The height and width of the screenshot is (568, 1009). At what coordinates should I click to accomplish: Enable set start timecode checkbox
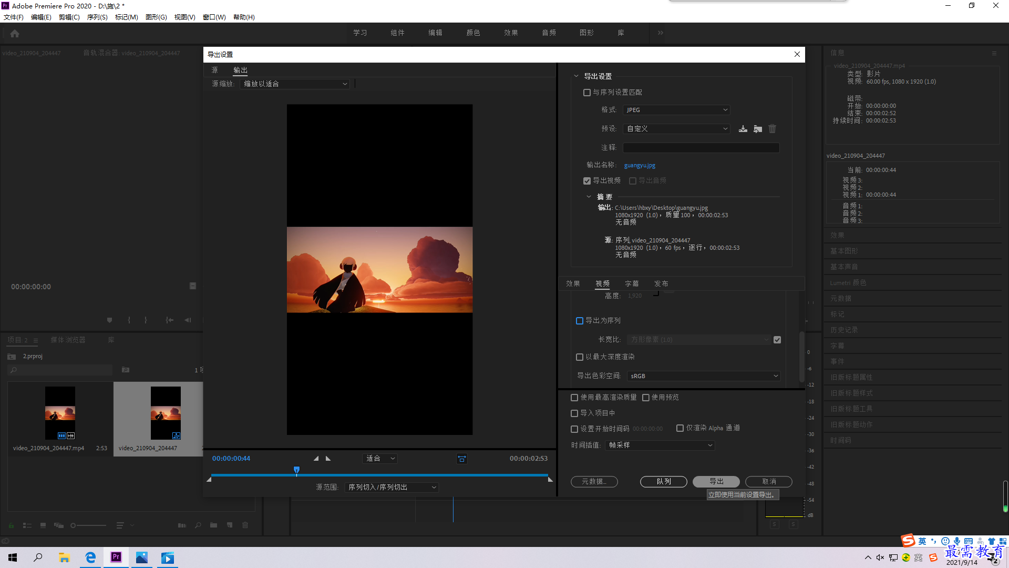574,429
